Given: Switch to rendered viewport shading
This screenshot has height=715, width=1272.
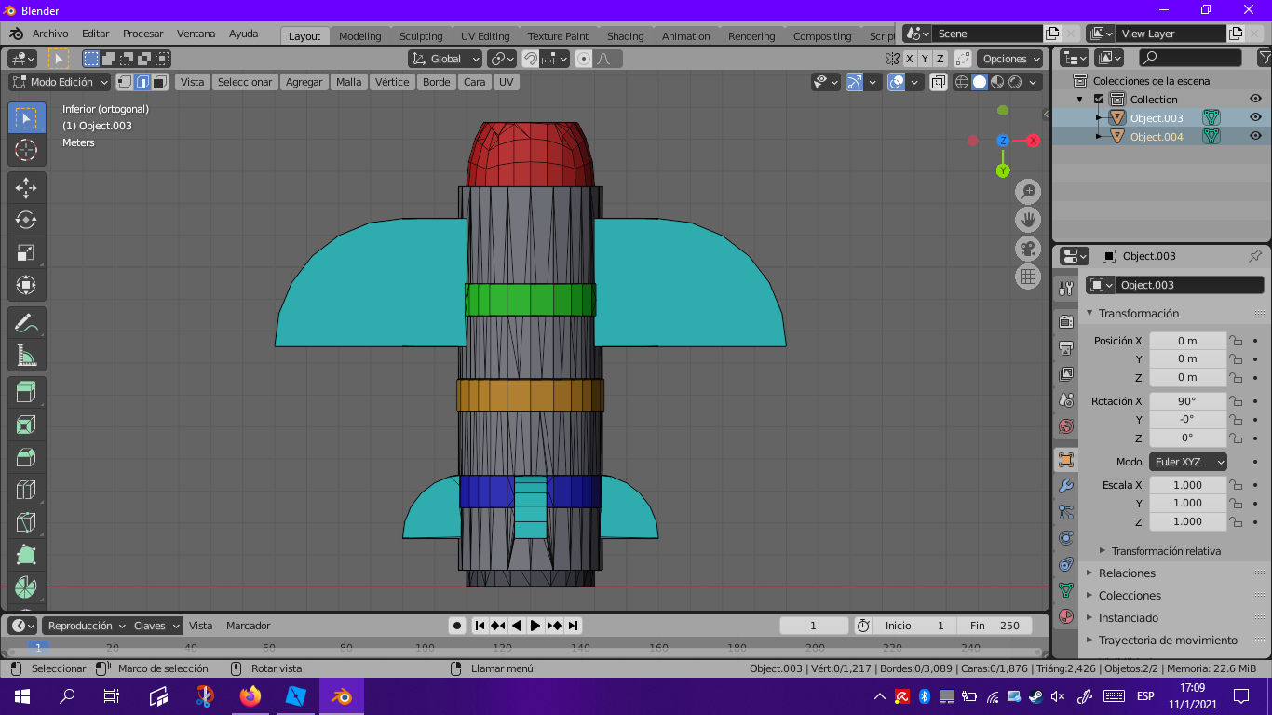Looking at the screenshot, I should tap(1015, 82).
